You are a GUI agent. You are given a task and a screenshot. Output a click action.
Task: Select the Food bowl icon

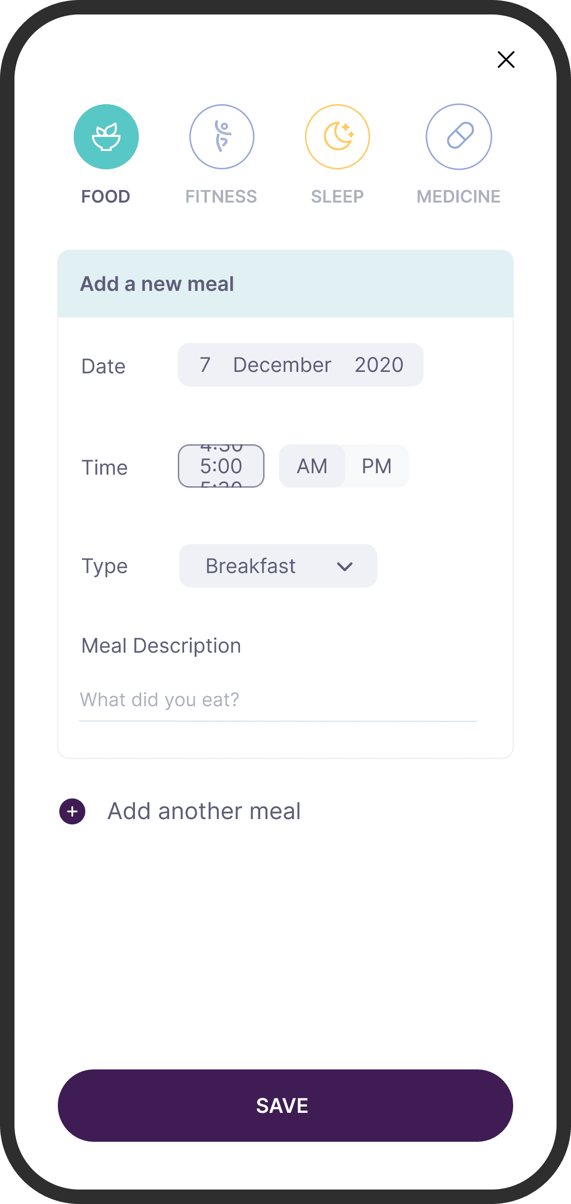click(106, 137)
